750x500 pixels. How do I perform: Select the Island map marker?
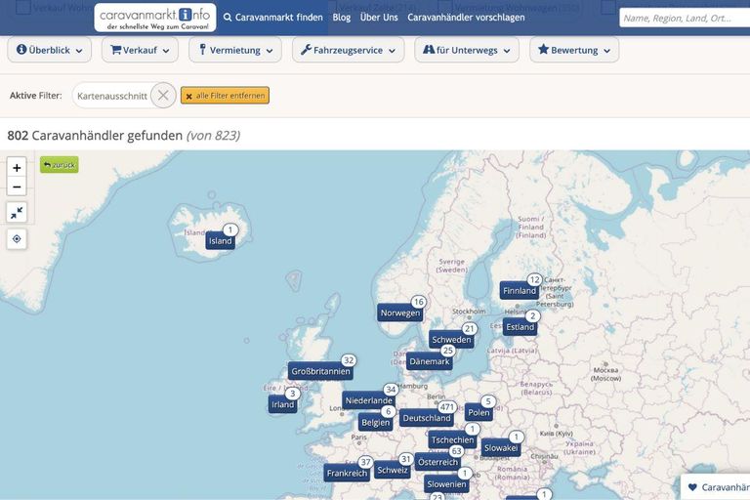click(221, 241)
